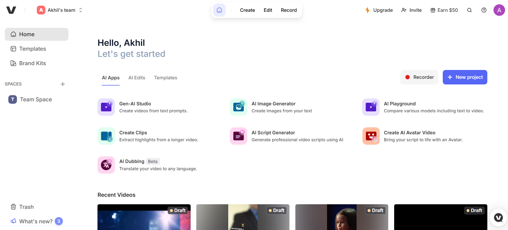Screen dimensions: 508x230
Task: Open the help question mark icon
Action: [x=484, y=10]
